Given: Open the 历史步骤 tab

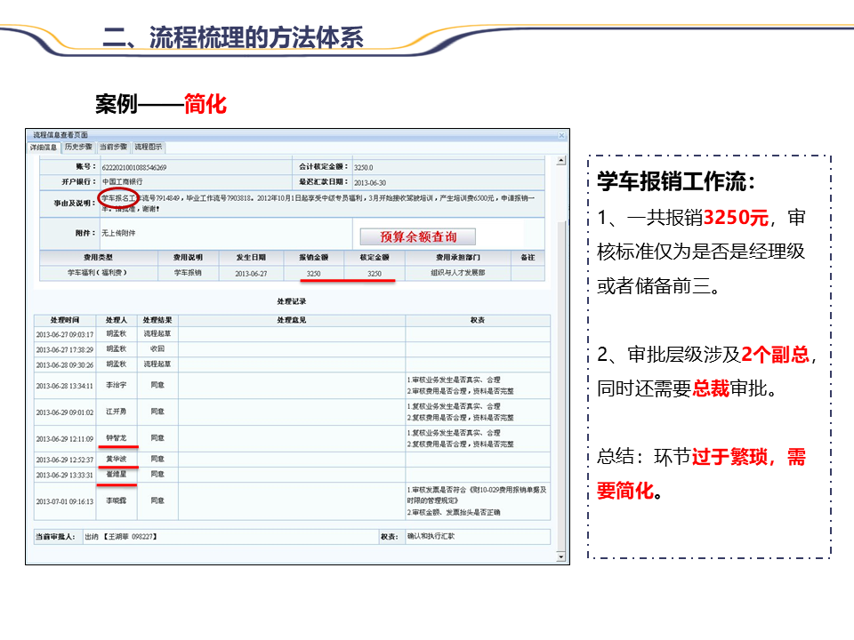Looking at the screenshot, I should [78, 147].
